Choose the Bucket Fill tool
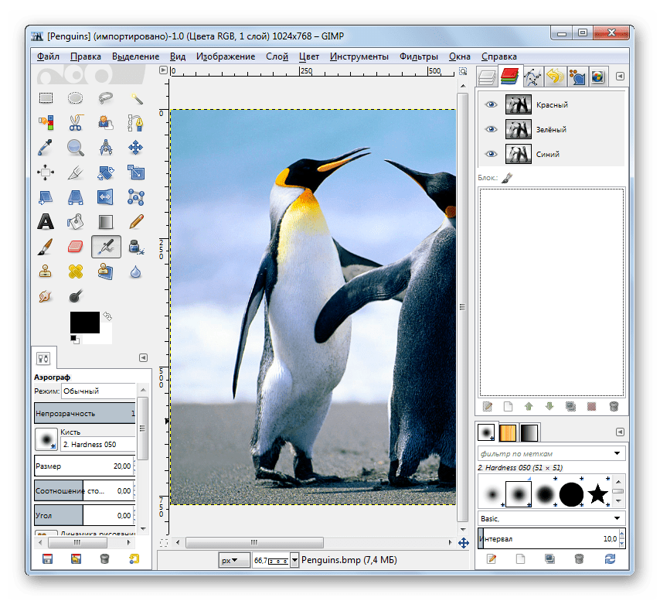 [x=75, y=222]
